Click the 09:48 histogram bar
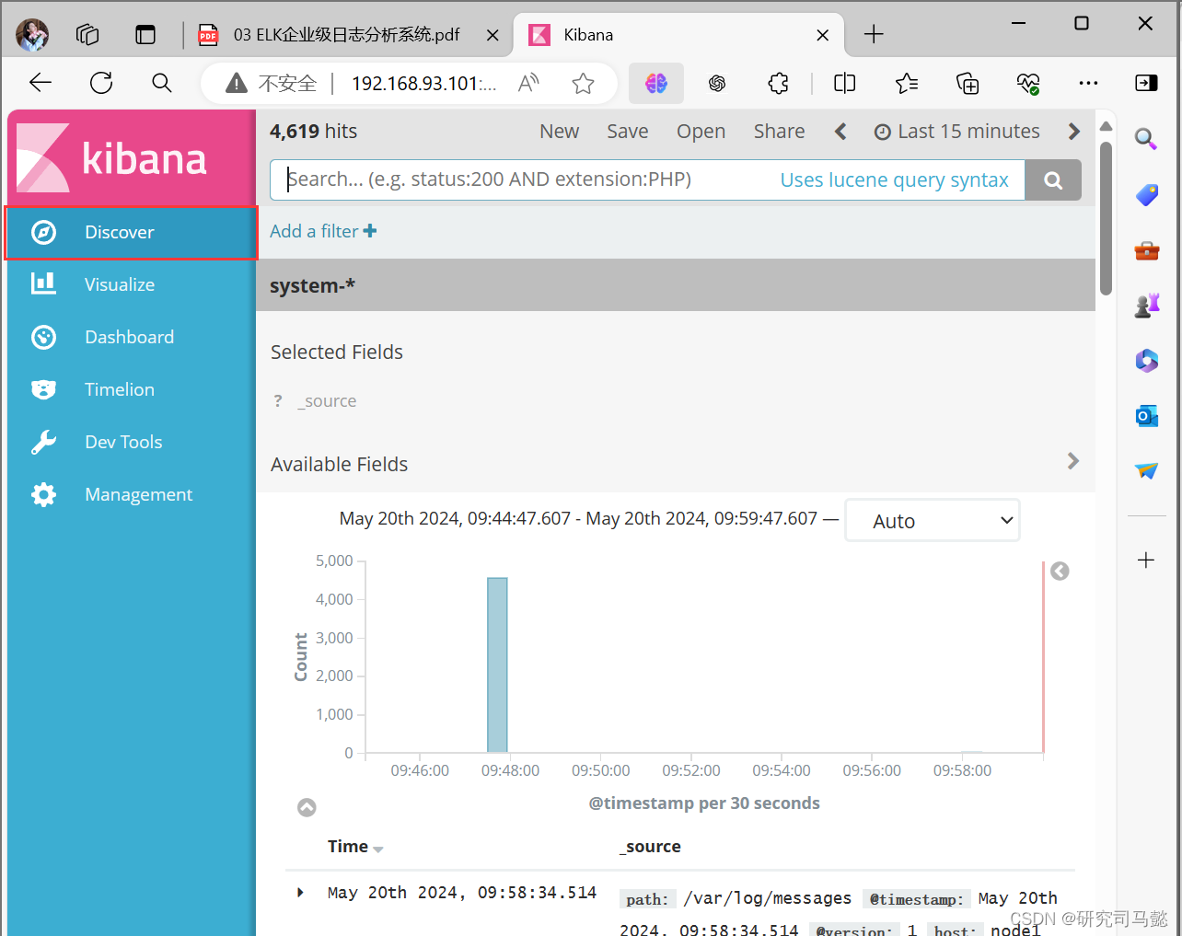 pyautogui.click(x=497, y=665)
